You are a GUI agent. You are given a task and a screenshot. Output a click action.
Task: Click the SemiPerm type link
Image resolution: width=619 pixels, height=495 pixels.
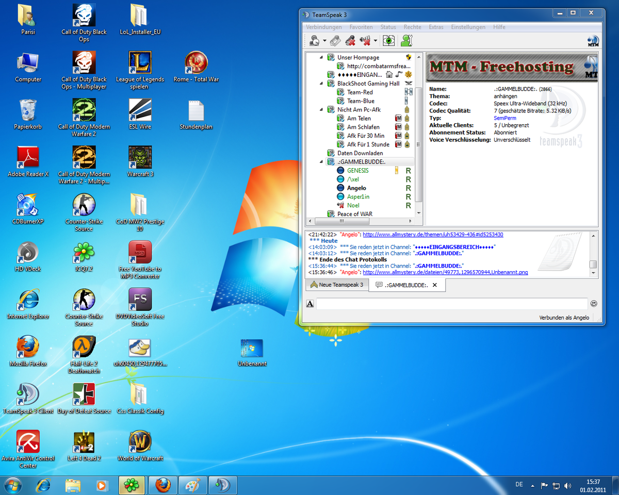[505, 118]
